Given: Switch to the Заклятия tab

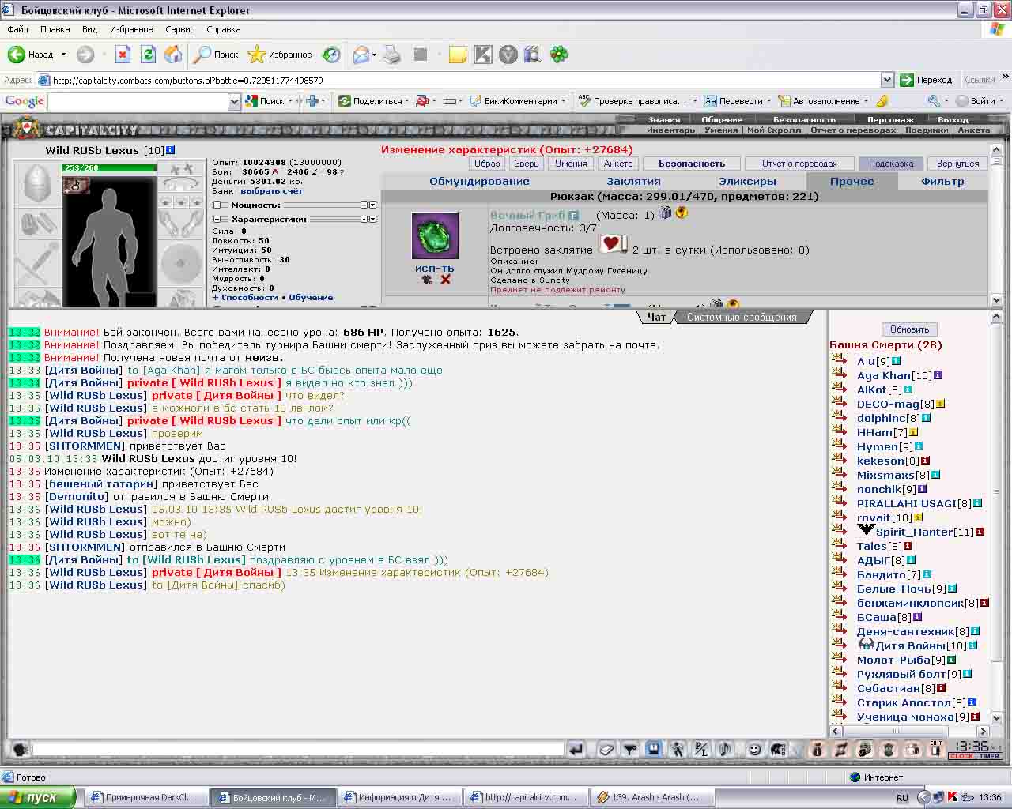Looking at the screenshot, I should (x=633, y=181).
